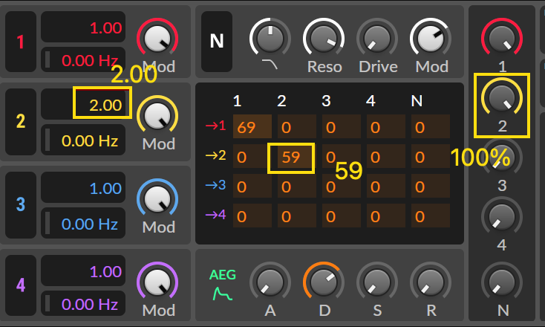
Task: Click matrix cell showing 59
Action: [x=297, y=156]
